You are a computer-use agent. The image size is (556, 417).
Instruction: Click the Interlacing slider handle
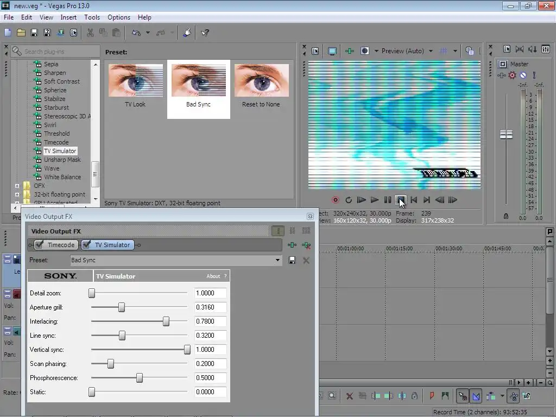(x=166, y=321)
